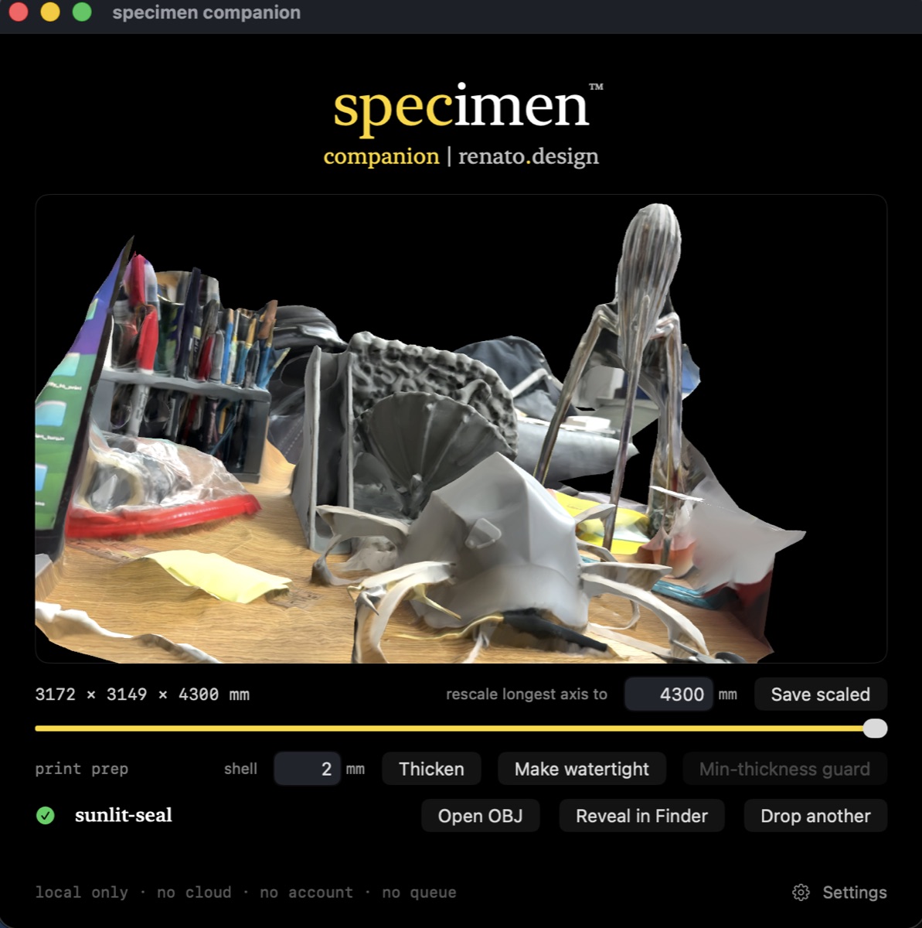
Task: Click the rescale longest axis to label
Action: coord(526,694)
